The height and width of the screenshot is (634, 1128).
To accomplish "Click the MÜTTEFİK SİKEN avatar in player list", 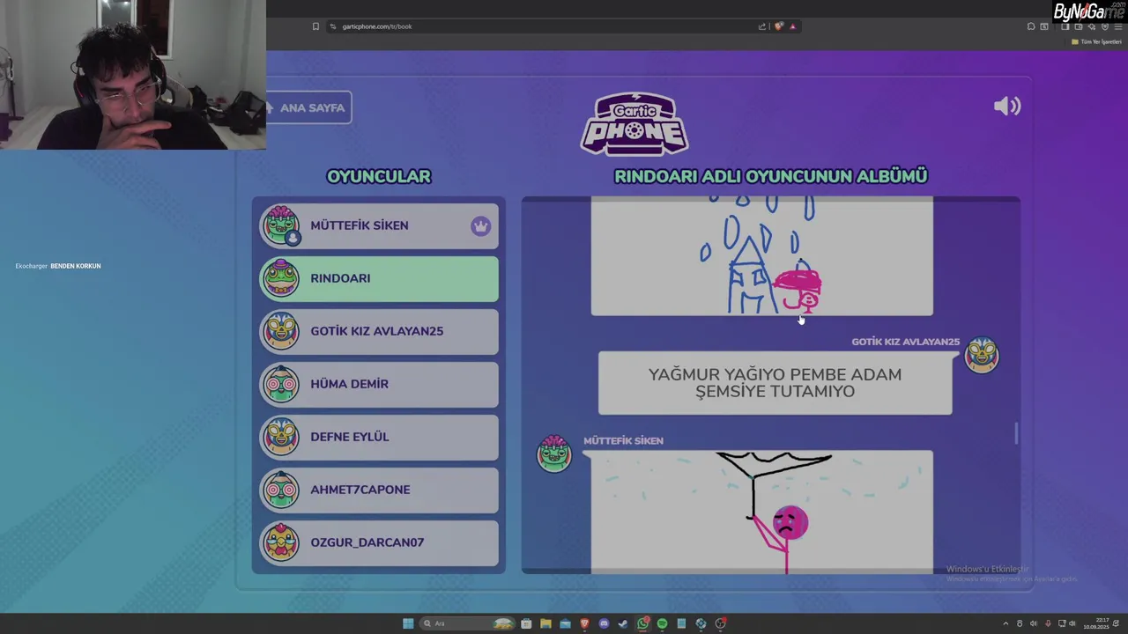I will click(x=281, y=225).
